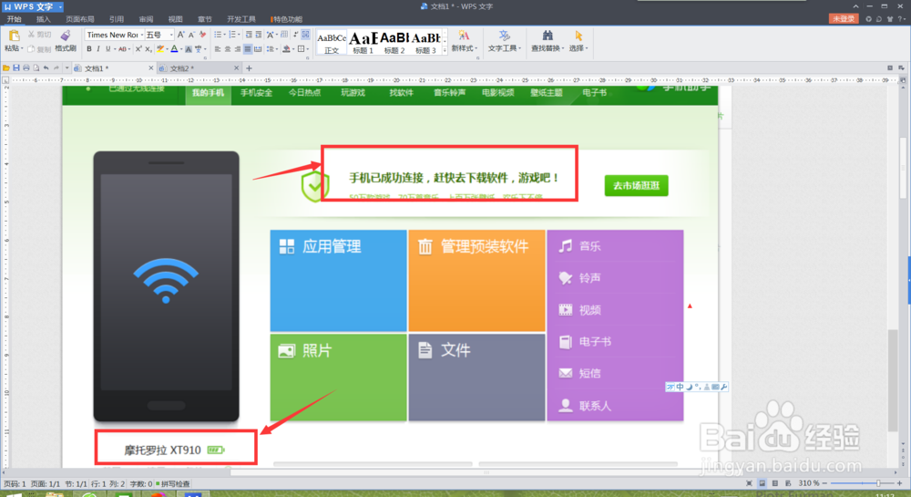911x497 pixels.
Task: Increase paragraph indent
Action: pyautogui.click(x=259, y=35)
